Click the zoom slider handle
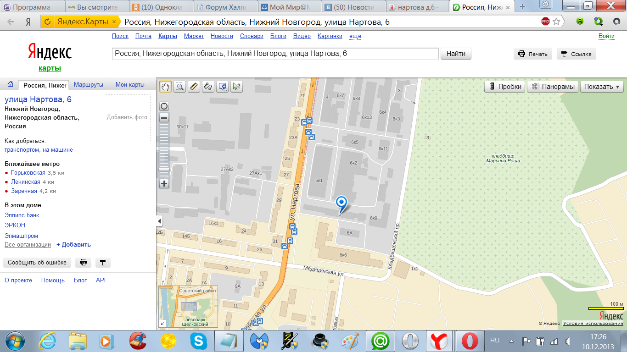 click(x=164, y=169)
